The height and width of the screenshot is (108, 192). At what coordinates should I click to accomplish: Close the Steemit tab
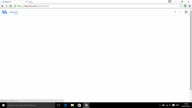point(26,2)
